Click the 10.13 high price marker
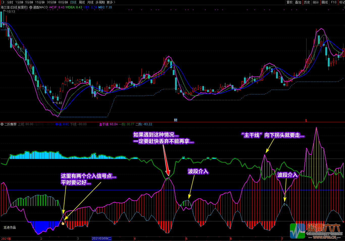 coord(11,12)
